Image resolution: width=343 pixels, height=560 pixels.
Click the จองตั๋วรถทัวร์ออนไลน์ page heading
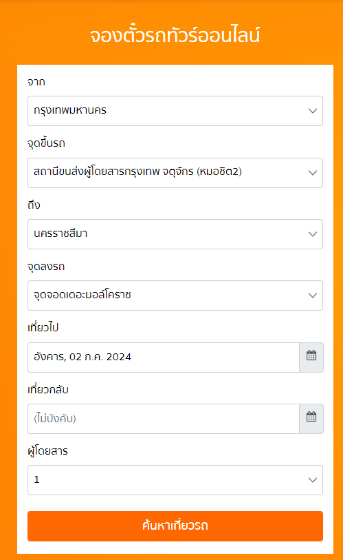(175, 35)
